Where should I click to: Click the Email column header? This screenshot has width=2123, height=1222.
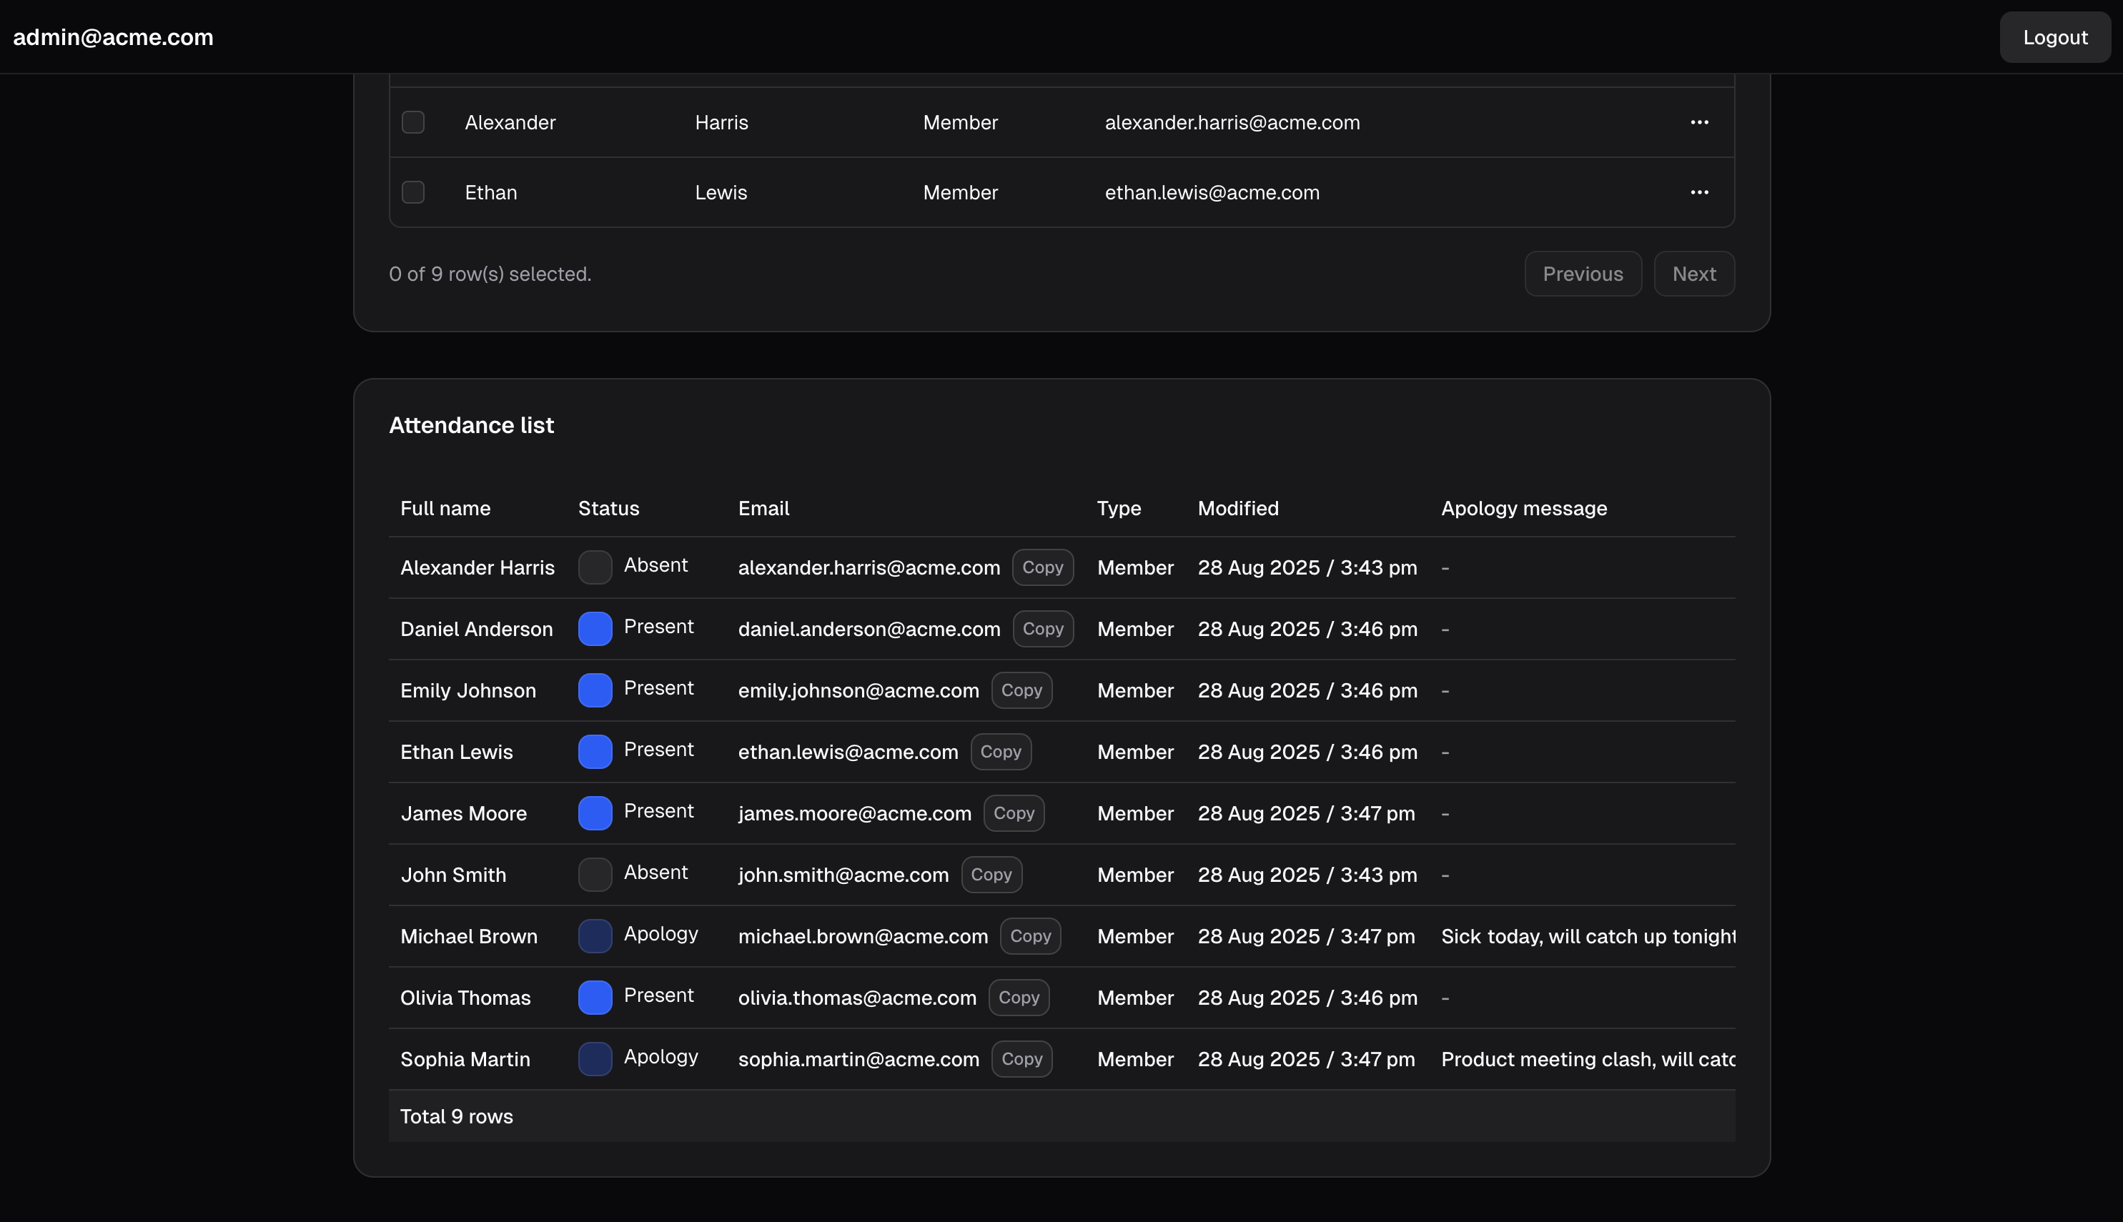763,508
